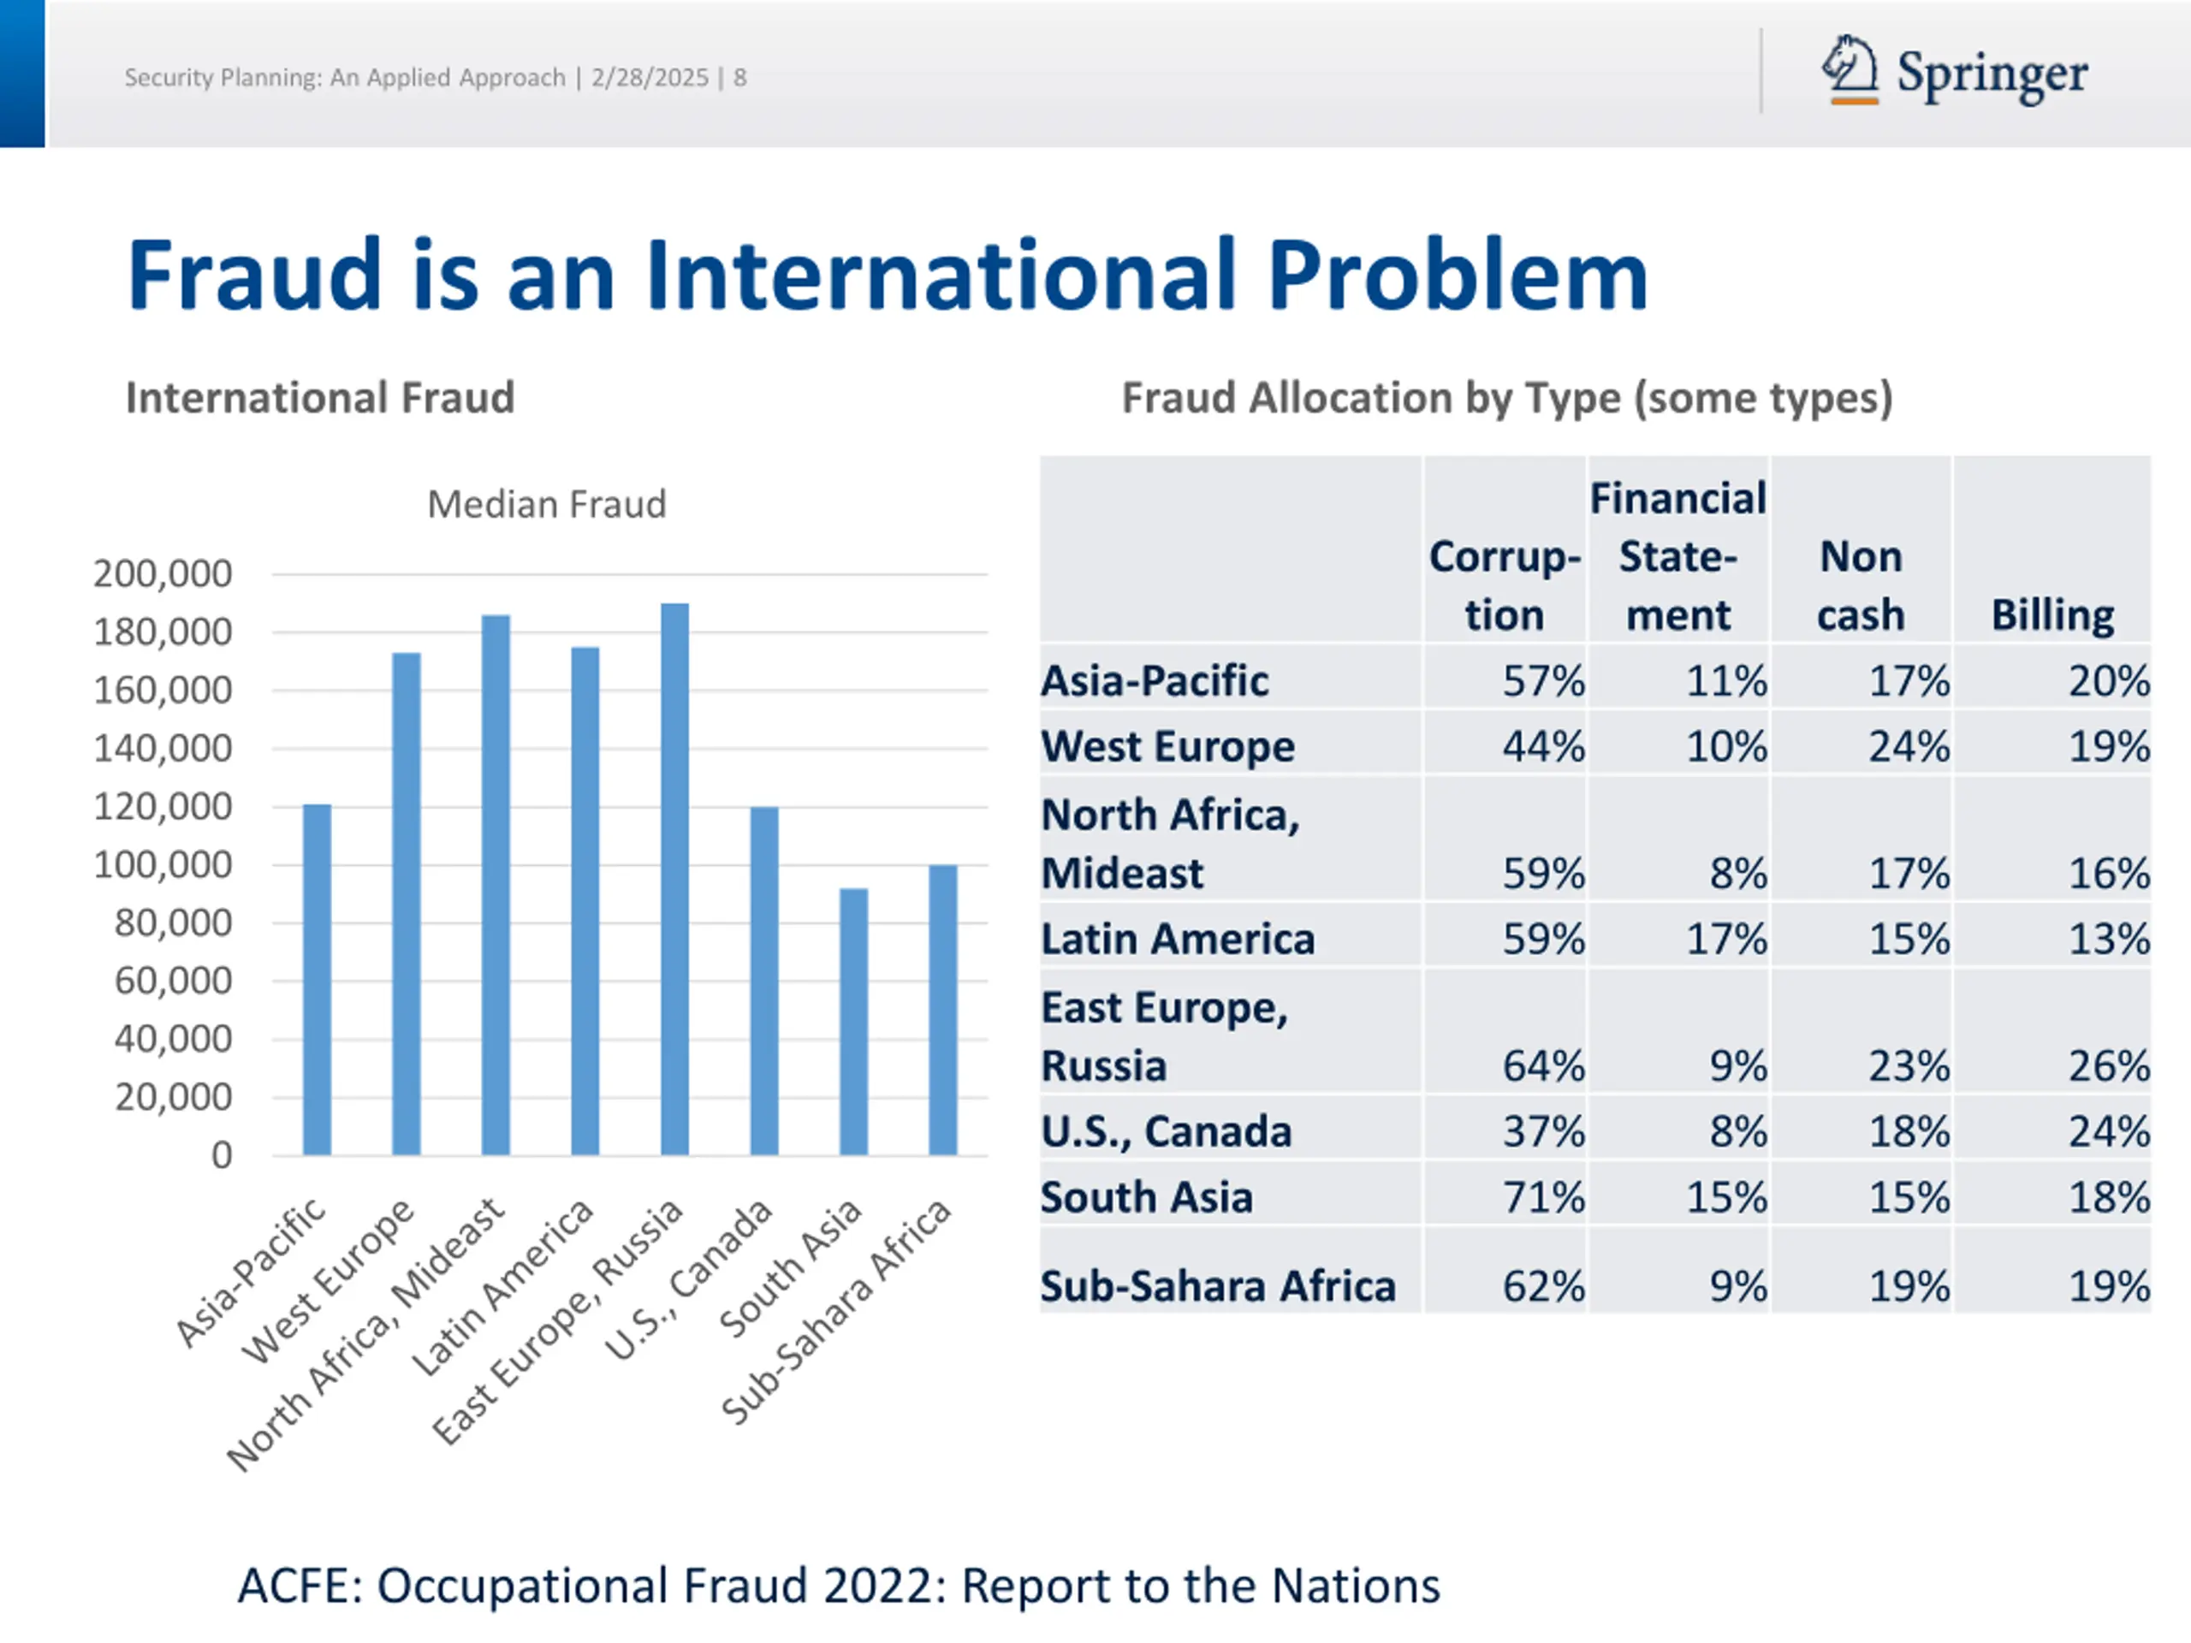
Task: Click the Median Fraud chart title
Action: [547, 504]
